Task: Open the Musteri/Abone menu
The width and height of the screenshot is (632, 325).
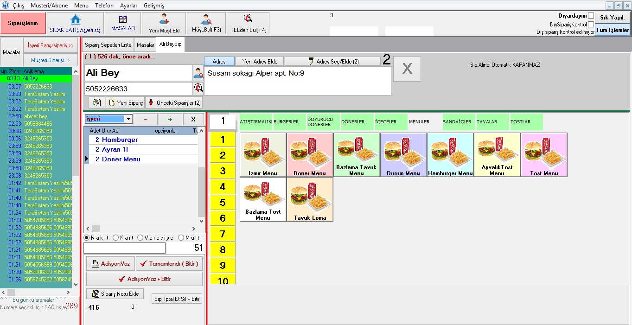Action: pos(49,6)
